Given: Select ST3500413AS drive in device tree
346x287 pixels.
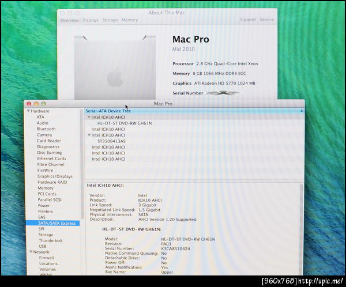Looking at the screenshot, I should coord(111,141).
